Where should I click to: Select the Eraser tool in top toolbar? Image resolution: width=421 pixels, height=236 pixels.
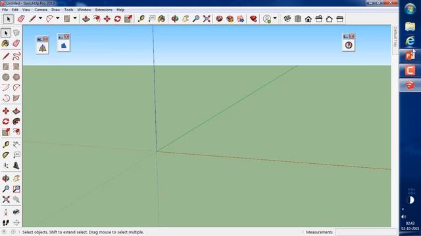click(x=21, y=19)
